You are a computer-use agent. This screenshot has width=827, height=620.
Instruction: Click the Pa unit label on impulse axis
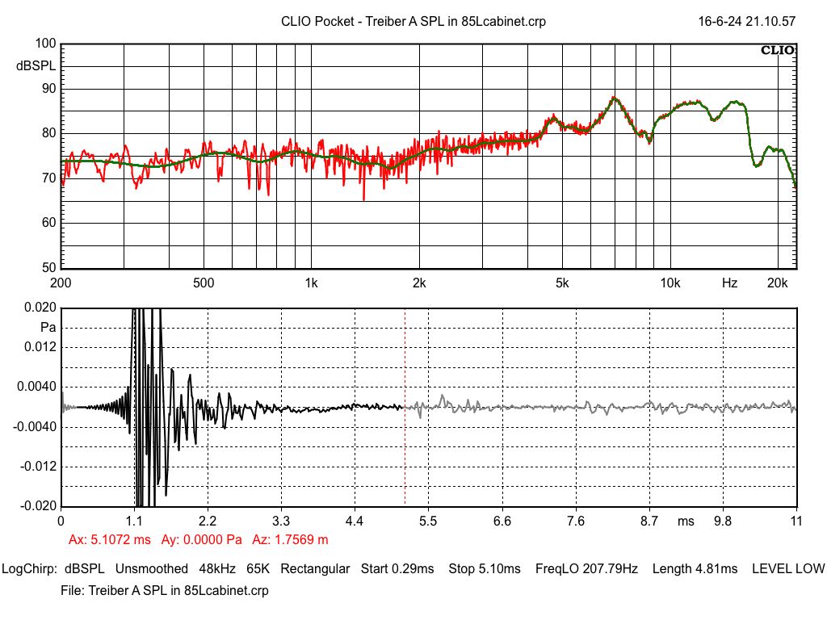tap(47, 328)
